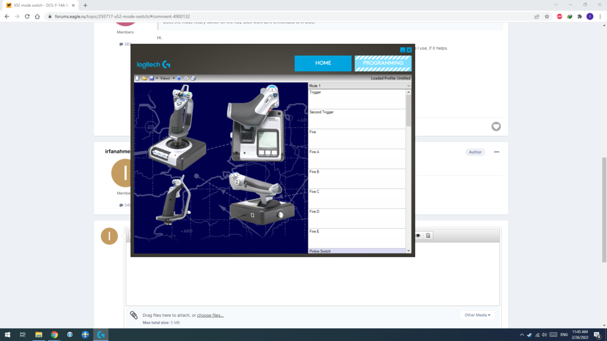Viewport: 607px width, 341px height.
Task: Click the throttle rear view image
Action: click(x=262, y=198)
